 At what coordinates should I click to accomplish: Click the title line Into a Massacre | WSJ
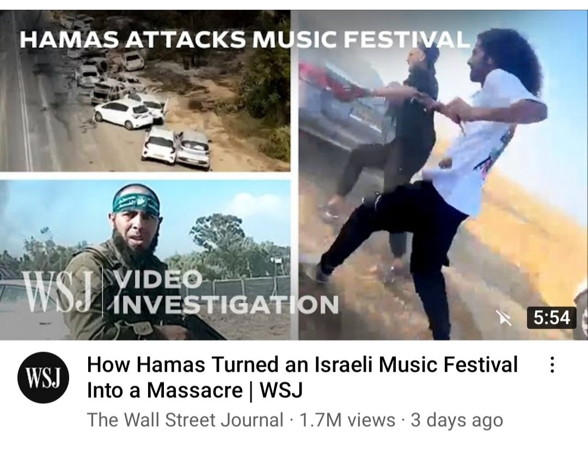point(194,390)
